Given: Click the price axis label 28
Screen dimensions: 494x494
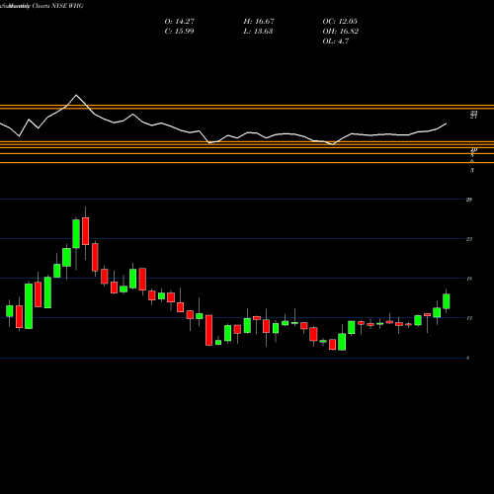Looking at the screenshot, I should (469, 200).
